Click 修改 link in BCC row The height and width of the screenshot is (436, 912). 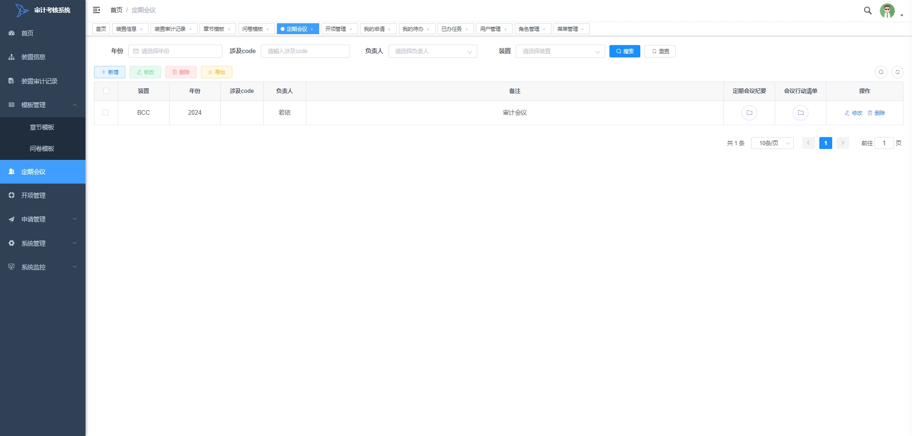pos(854,113)
